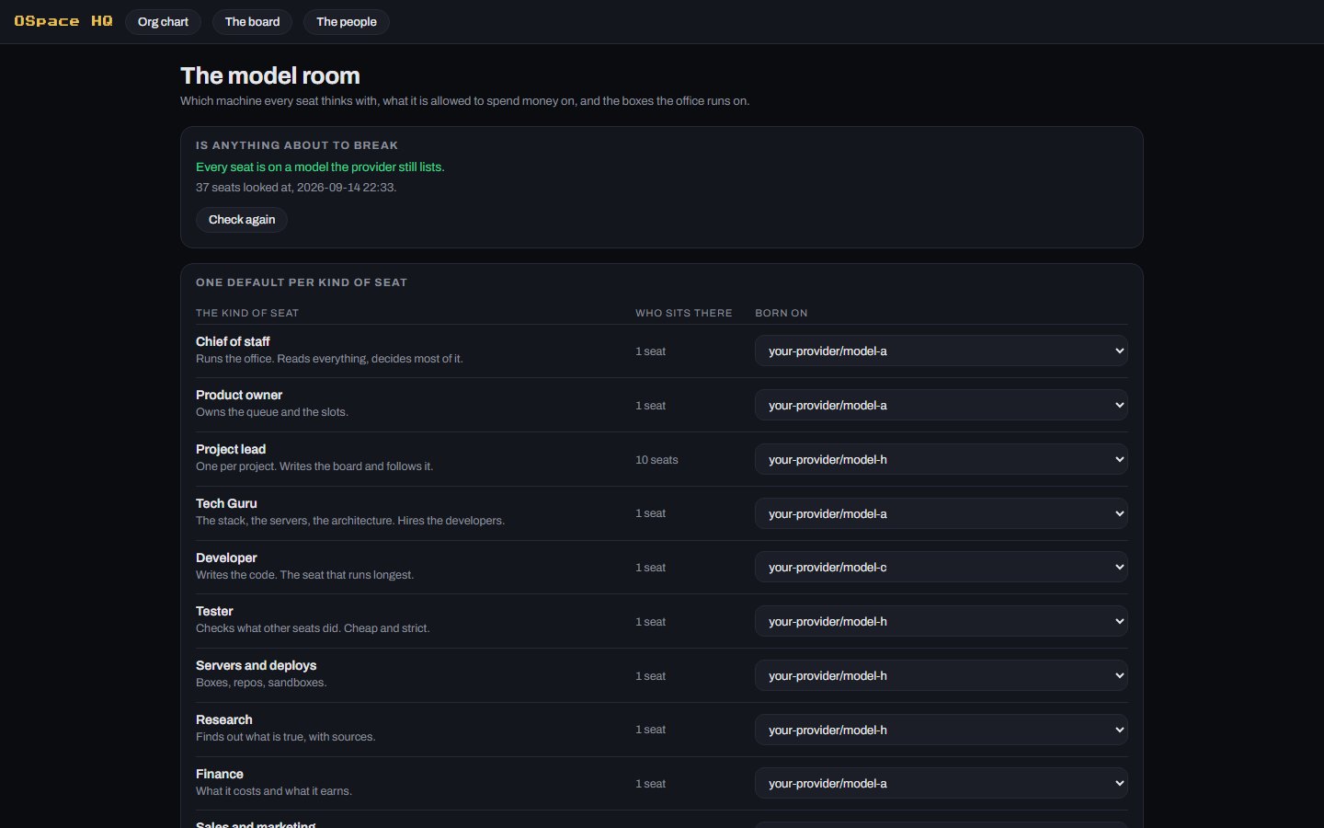Click the Finance row title
1324x828 pixels.
tap(220, 775)
